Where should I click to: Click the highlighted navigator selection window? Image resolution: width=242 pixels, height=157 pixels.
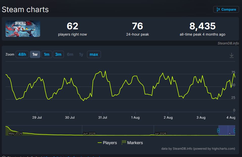(227, 130)
